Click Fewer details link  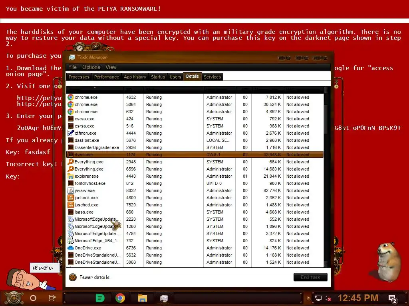pos(94,277)
